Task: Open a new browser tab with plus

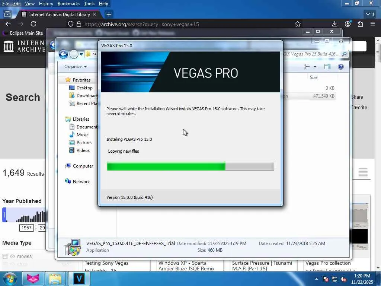Action: [x=109, y=15]
